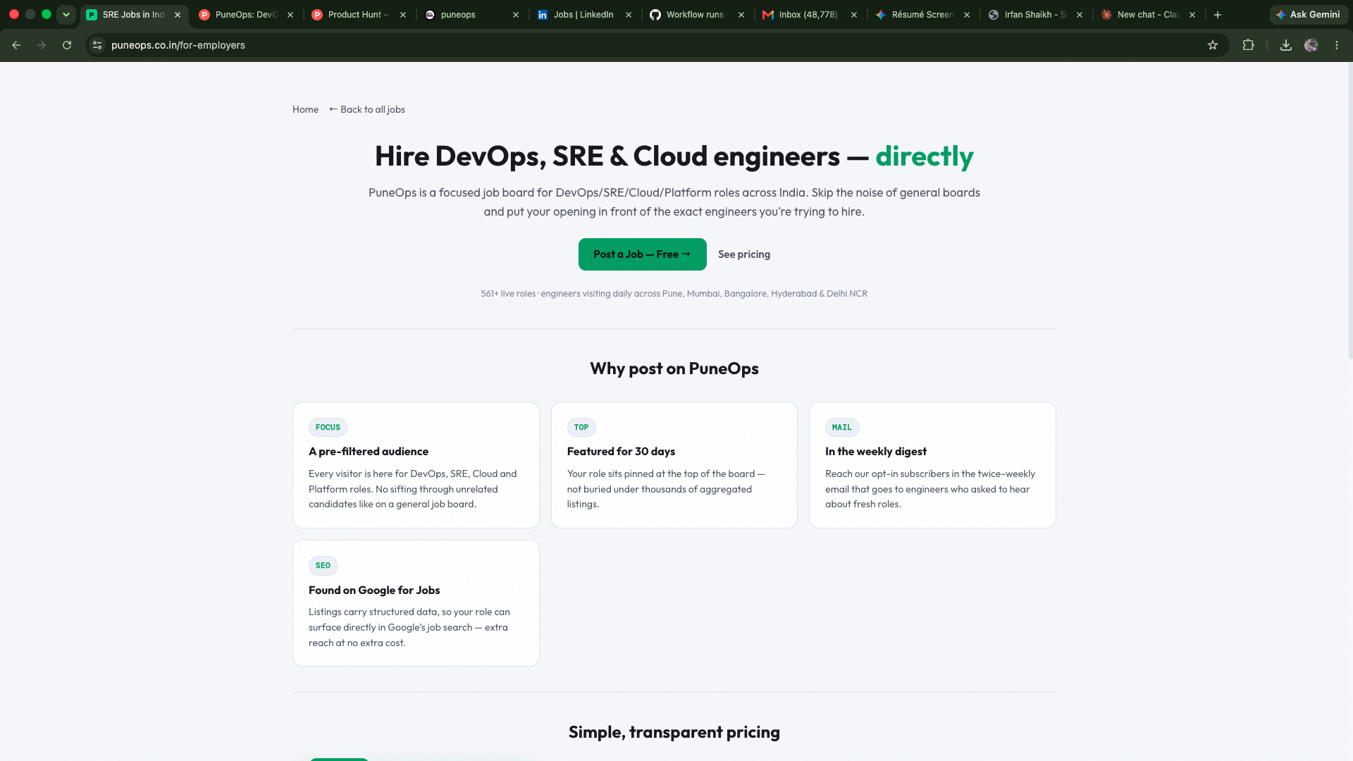Screen dimensions: 1353x761
Task: Select 'Found on Google for Jobs' heading
Action: pos(374,590)
